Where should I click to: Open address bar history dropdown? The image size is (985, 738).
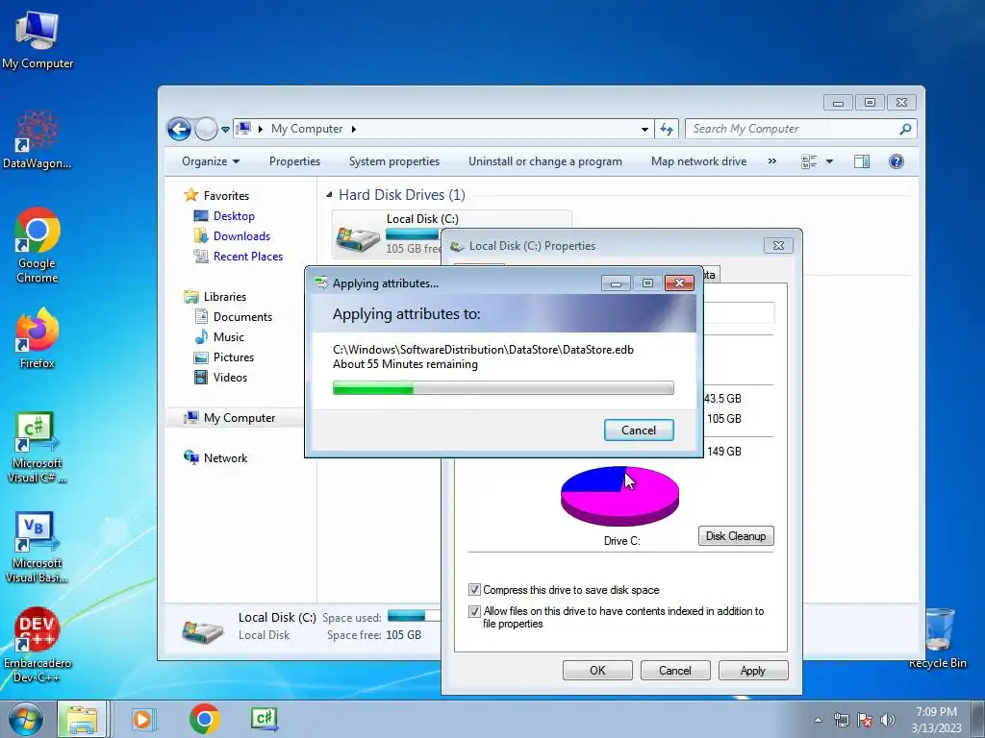pyautogui.click(x=644, y=130)
